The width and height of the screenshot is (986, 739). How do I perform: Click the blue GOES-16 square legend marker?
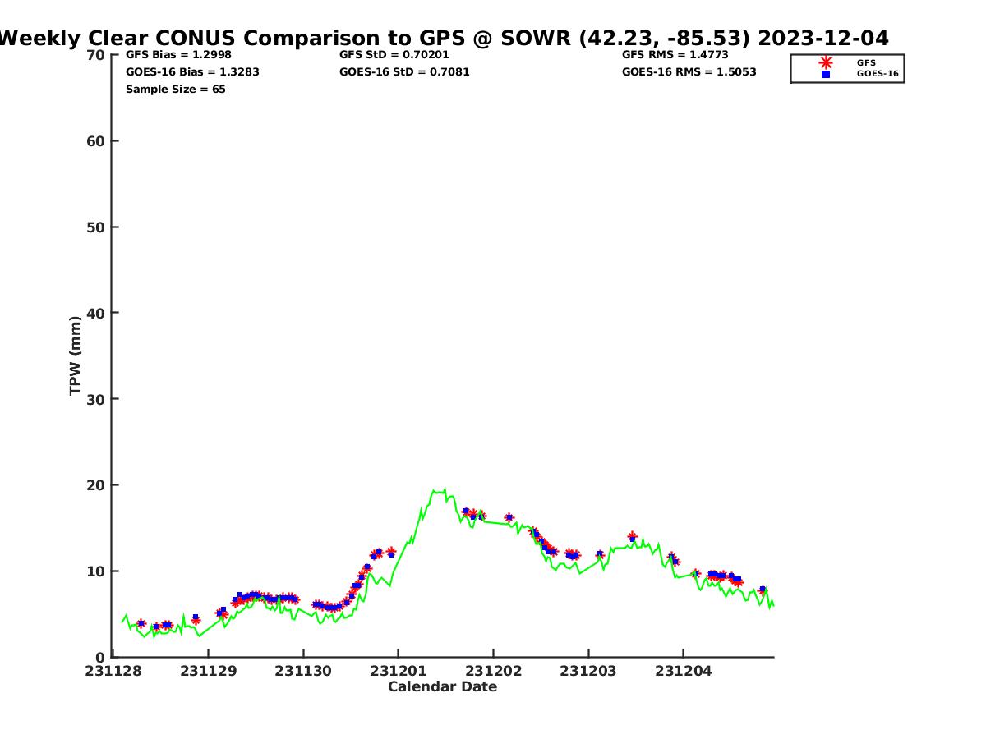pos(825,74)
